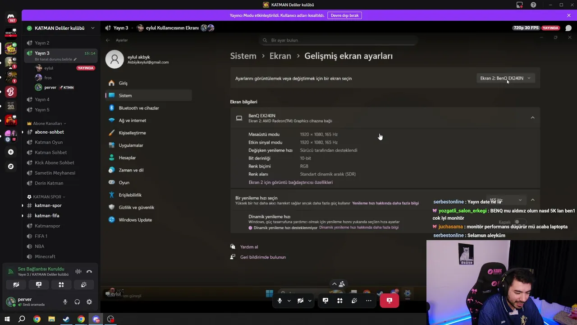Share screen from voice panel
This screenshot has width=577, height=325.
coord(39,285)
